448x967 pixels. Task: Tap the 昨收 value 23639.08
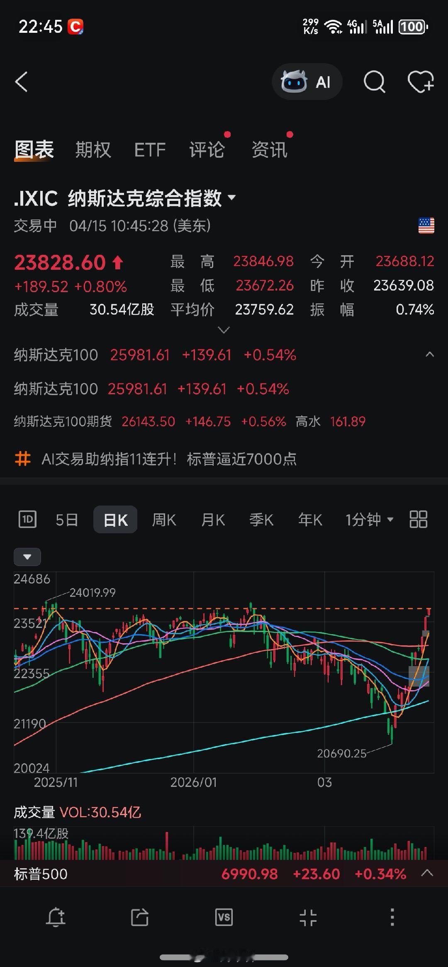click(x=404, y=286)
